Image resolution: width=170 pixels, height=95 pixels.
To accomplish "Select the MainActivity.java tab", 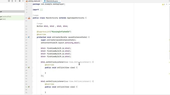I will (x=52, y=1).
